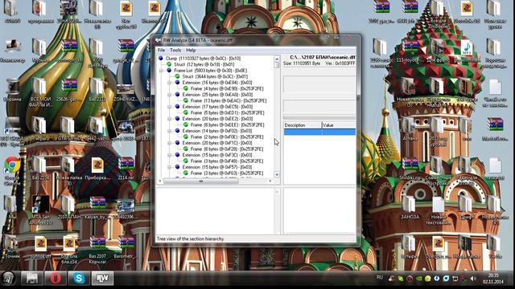Click the tree horizontal scroll-left arrow
515x289 pixels.
coord(160,181)
